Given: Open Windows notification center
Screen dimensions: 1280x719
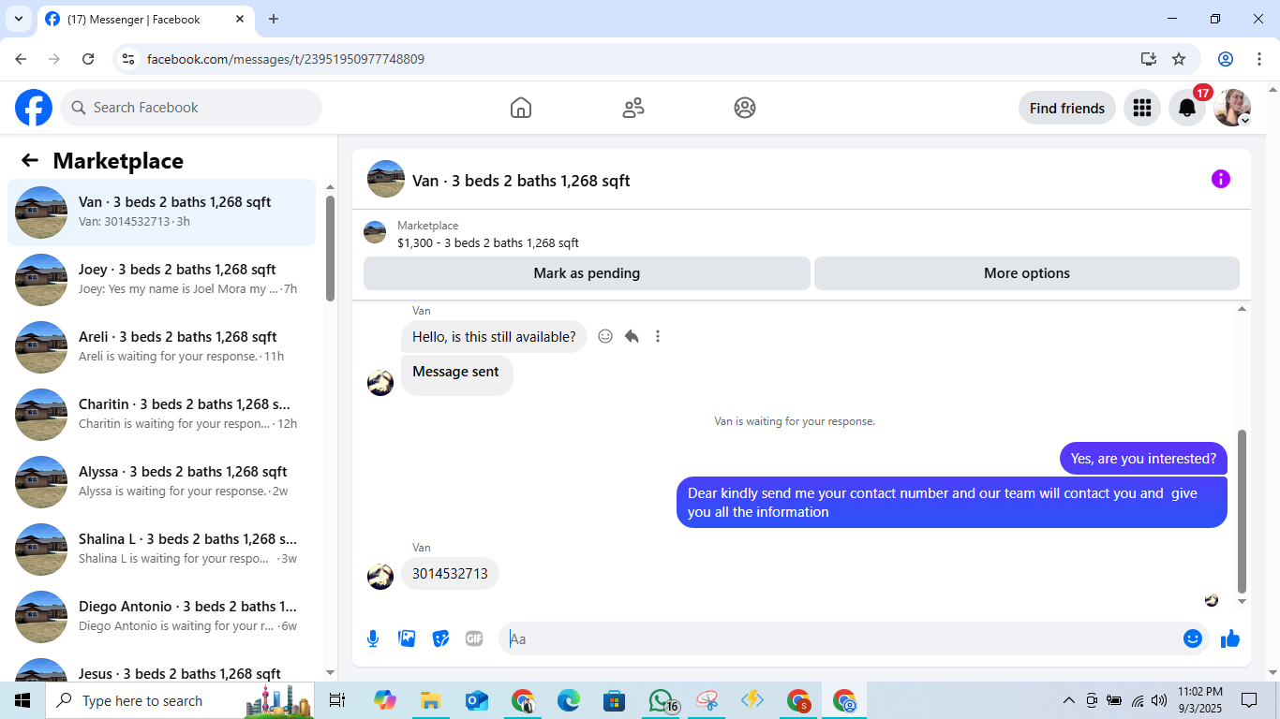Looking at the screenshot, I should click(1249, 700).
